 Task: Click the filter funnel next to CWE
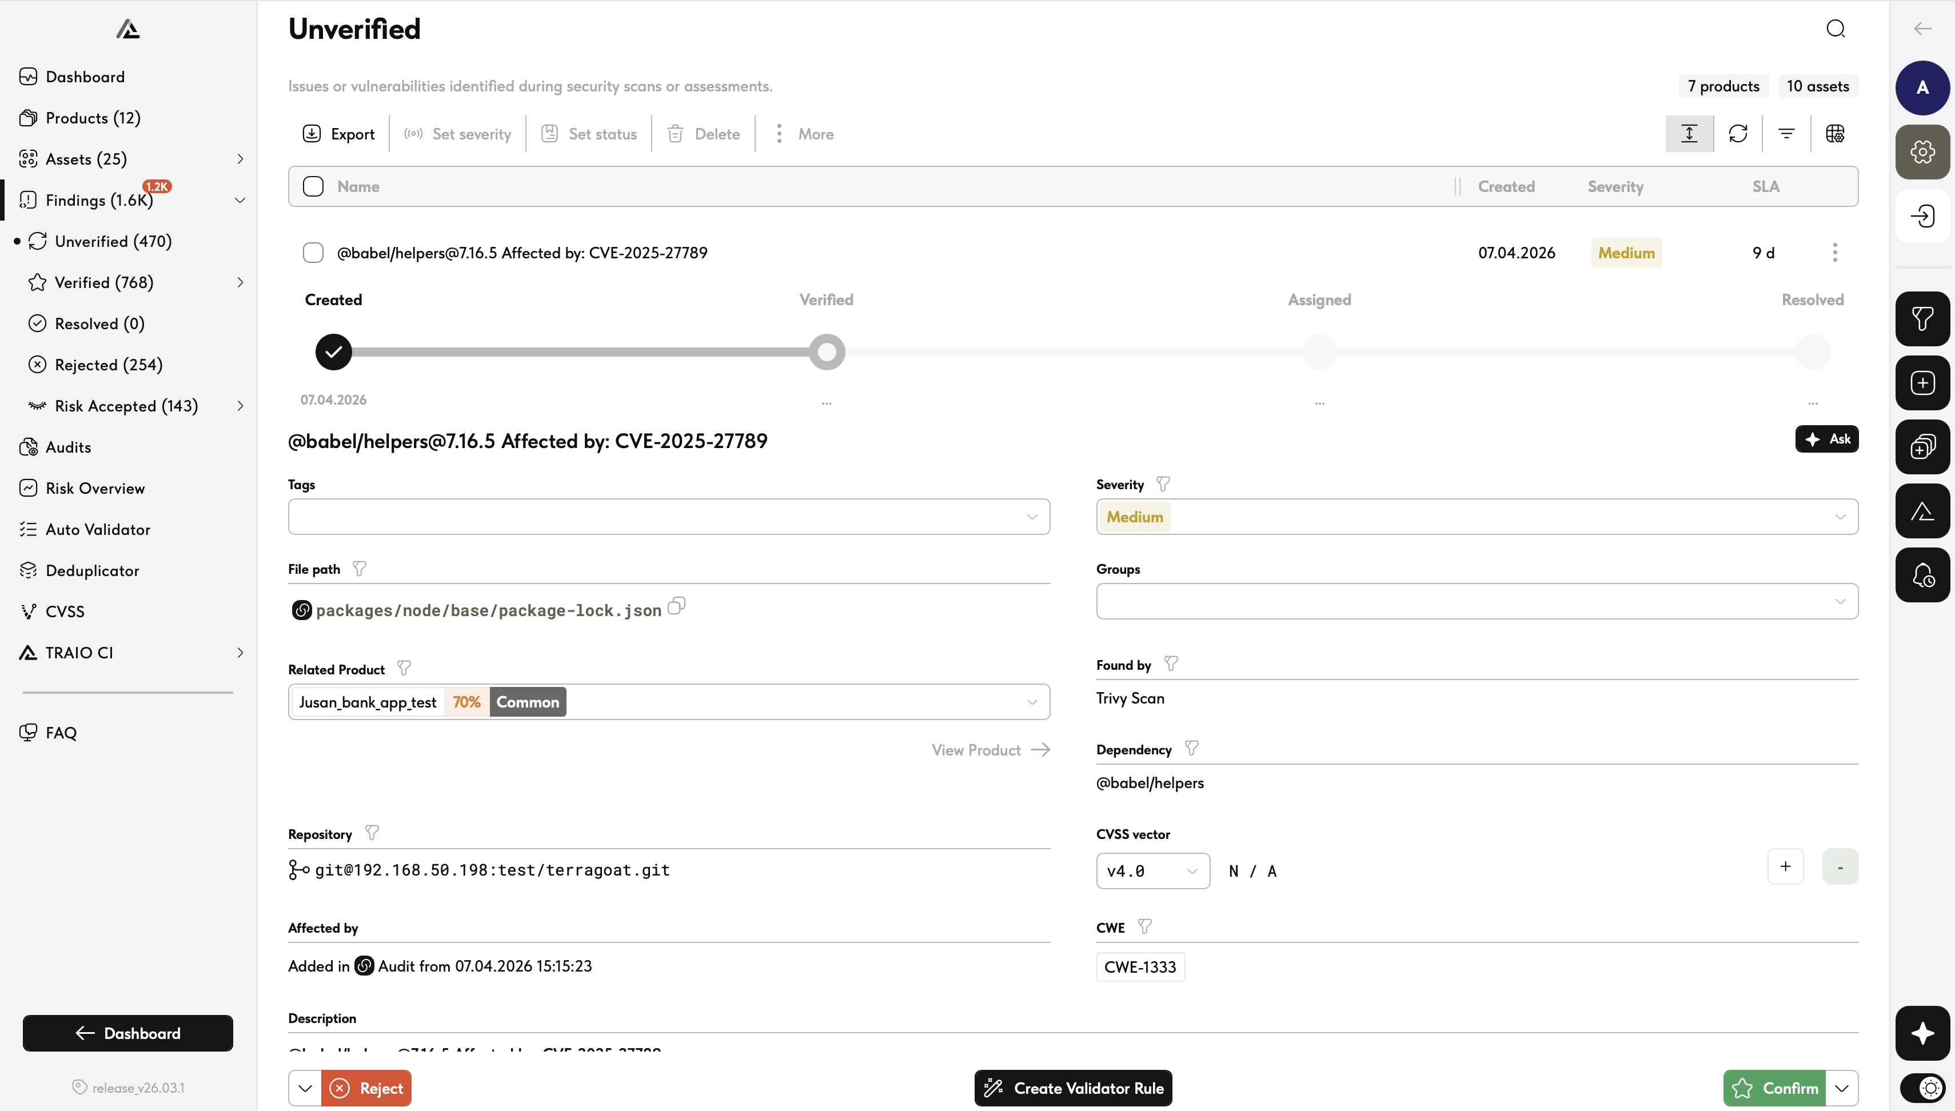(1144, 926)
